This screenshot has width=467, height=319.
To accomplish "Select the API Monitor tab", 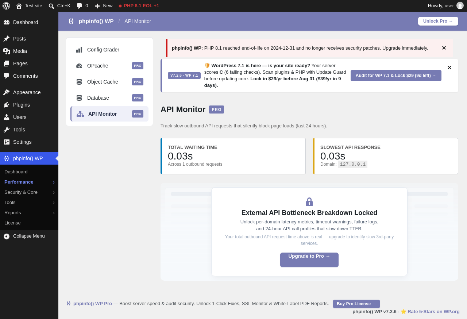I will coord(109,114).
